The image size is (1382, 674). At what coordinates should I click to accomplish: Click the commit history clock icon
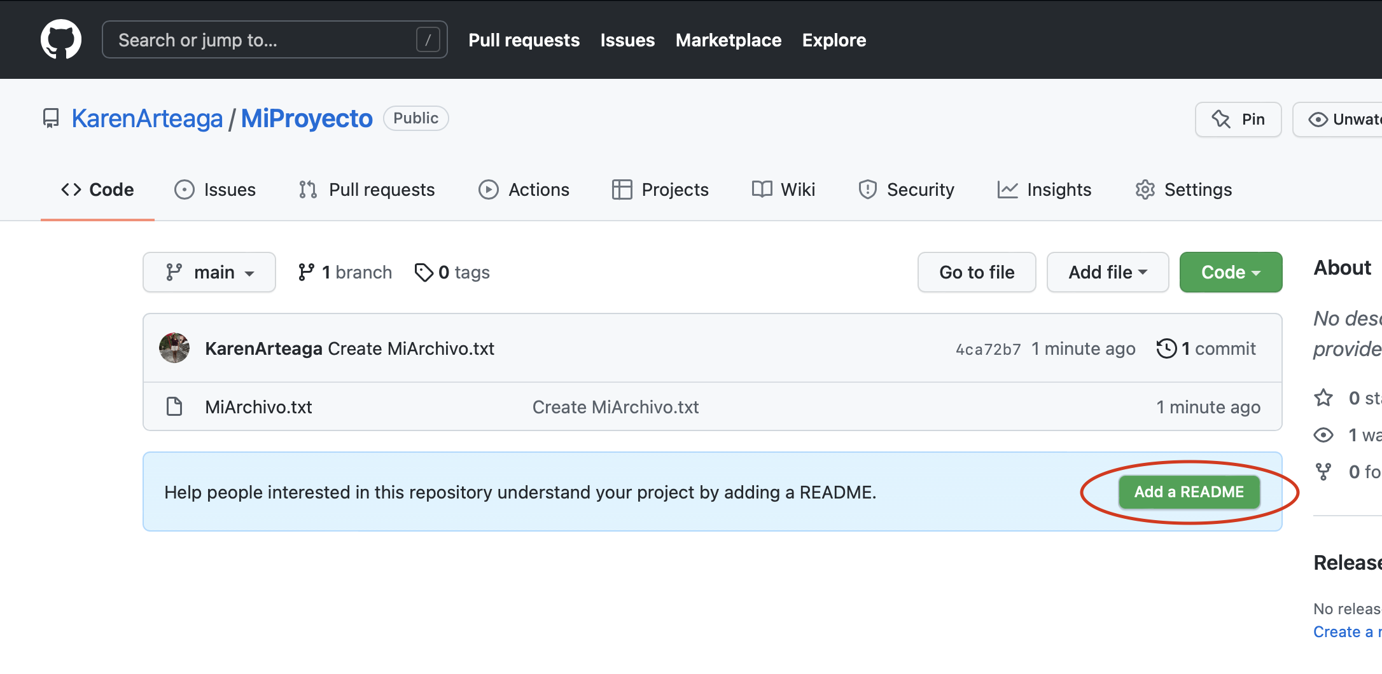click(1166, 348)
